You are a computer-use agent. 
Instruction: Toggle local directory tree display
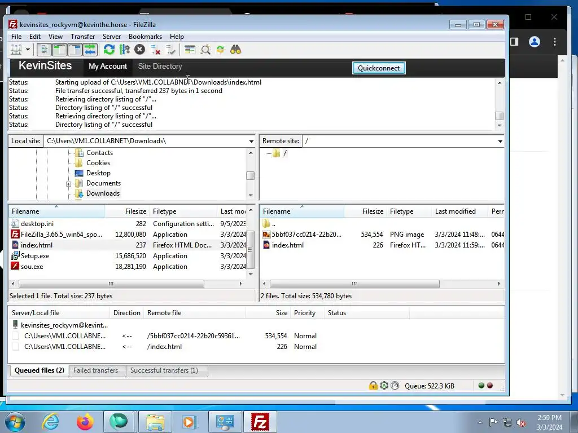[59, 50]
